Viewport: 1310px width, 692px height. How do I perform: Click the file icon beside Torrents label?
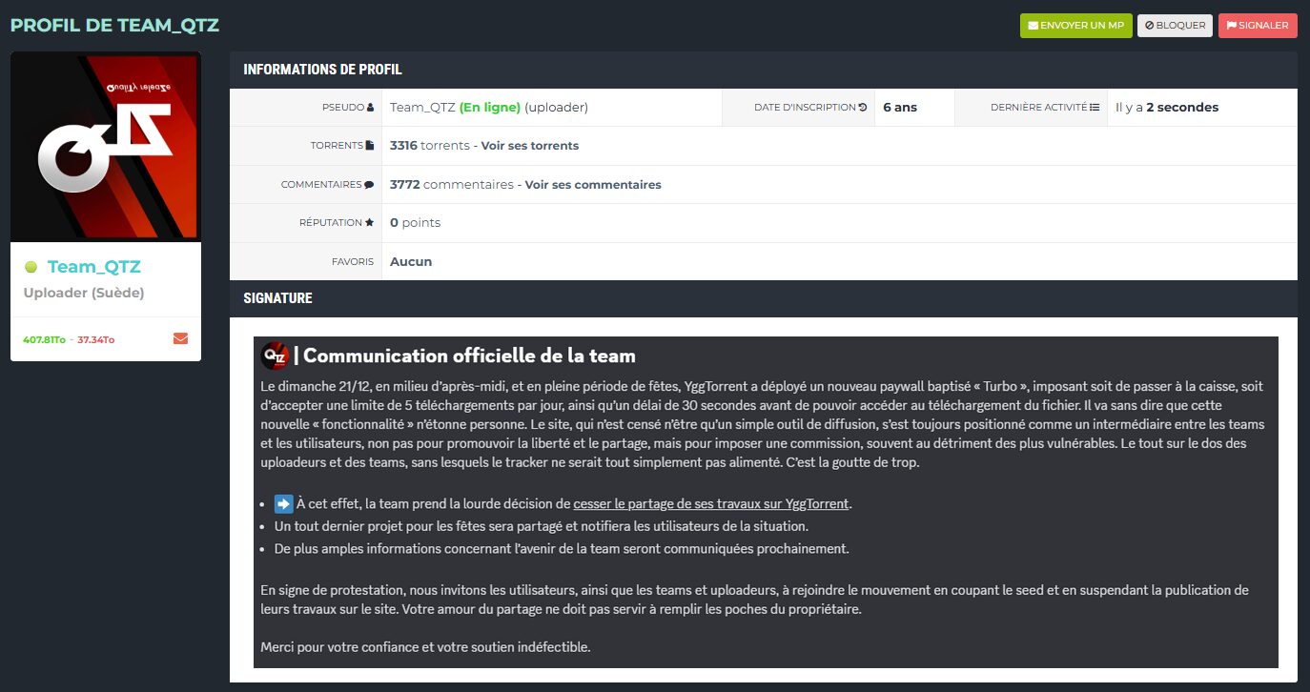click(370, 146)
